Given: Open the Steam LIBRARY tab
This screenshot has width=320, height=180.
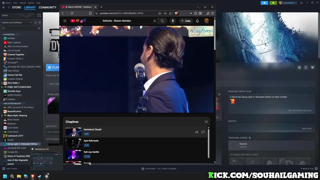Looking at the screenshot, I should [x=30, y=7].
